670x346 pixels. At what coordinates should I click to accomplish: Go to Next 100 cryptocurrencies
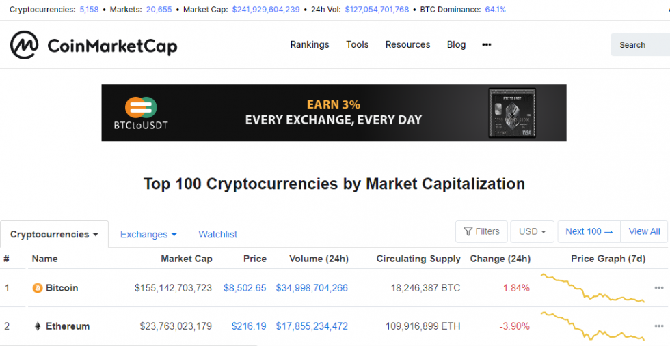tap(589, 231)
